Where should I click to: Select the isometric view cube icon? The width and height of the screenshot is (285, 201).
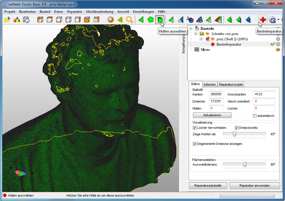pyautogui.click(x=40, y=20)
